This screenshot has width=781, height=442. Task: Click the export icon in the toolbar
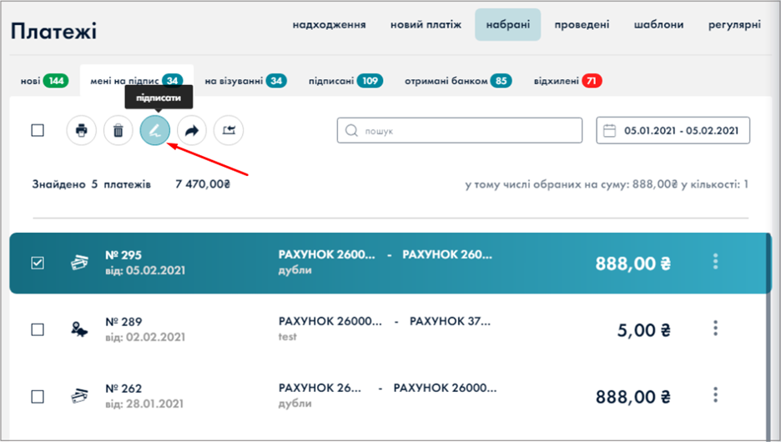click(229, 130)
